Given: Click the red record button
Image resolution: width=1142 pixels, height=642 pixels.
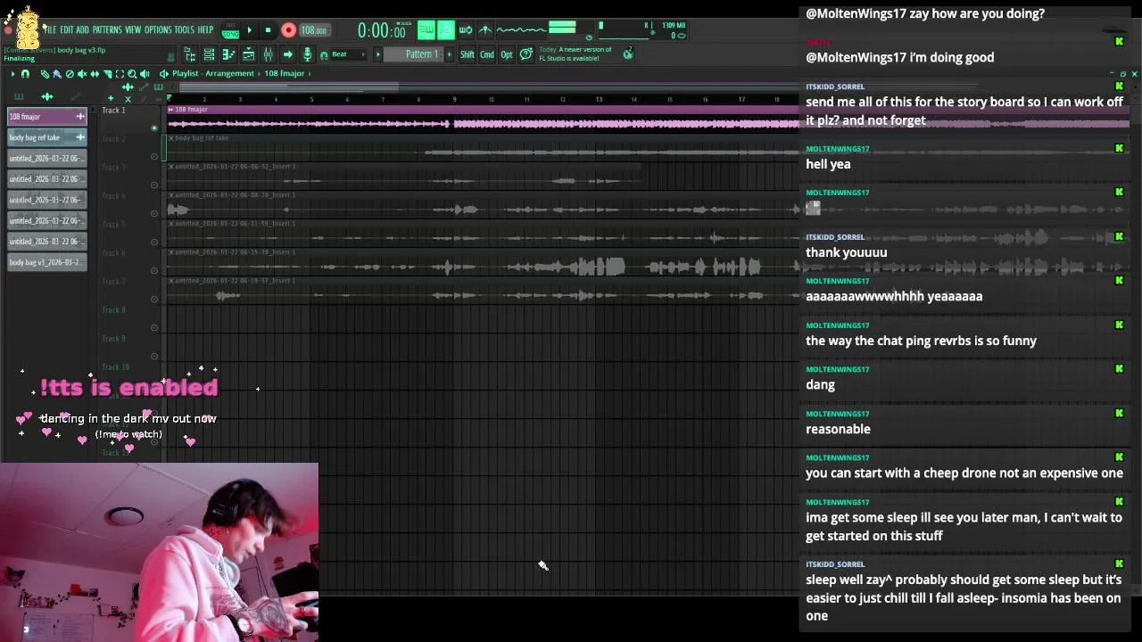Looking at the screenshot, I should (x=288, y=29).
